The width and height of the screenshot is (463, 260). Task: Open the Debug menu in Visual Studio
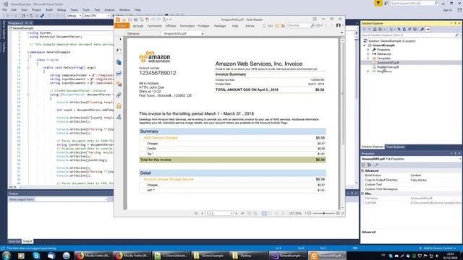point(61,9)
